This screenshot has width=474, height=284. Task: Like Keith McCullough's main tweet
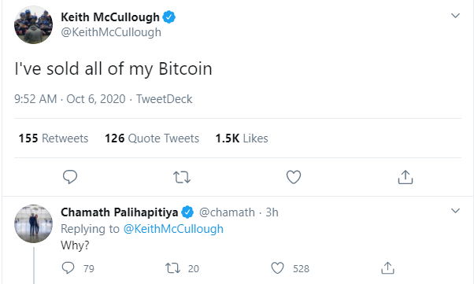pyautogui.click(x=294, y=177)
